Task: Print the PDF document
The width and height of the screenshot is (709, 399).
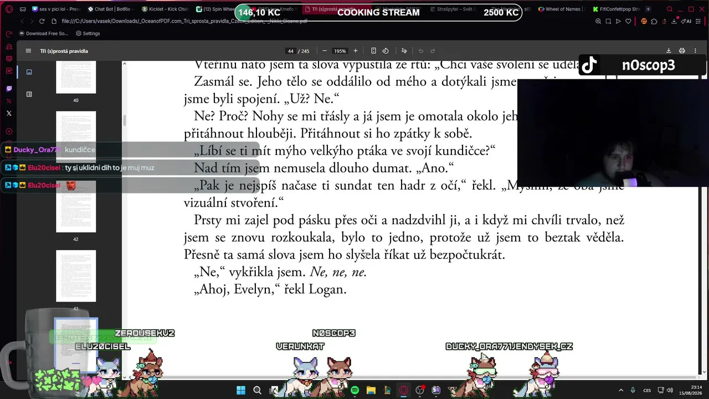Action: pos(682,51)
